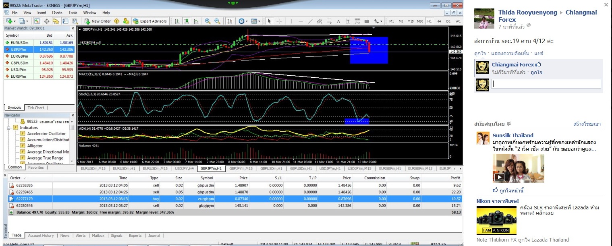This screenshot has height=246, width=612.
Task: Click the New Order button
Action: 98,21
